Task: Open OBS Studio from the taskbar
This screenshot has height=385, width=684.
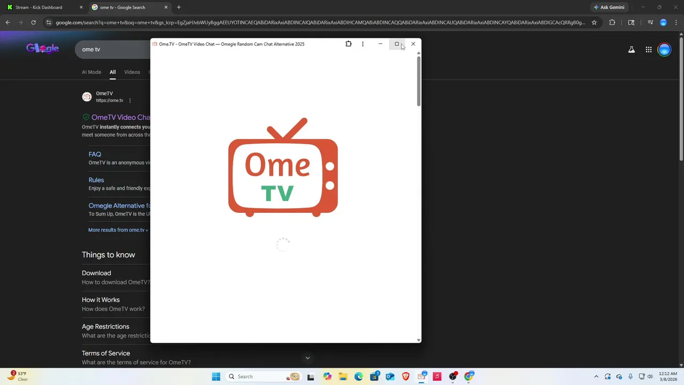Action: (x=453, y=376)
